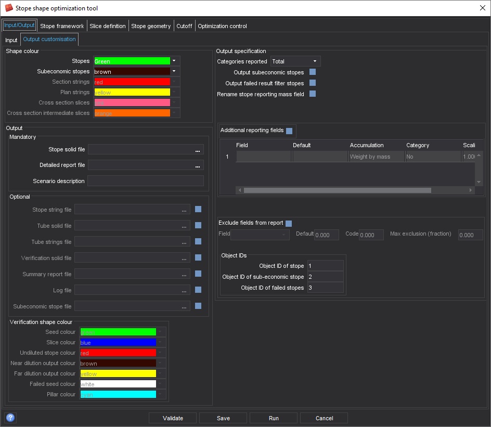Click the Run button
491x427 pixels.
click(274, 418)
